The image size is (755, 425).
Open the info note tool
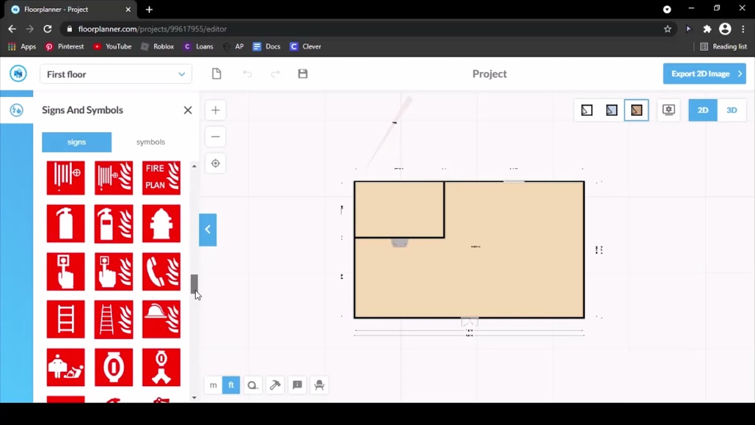point(297,385)
